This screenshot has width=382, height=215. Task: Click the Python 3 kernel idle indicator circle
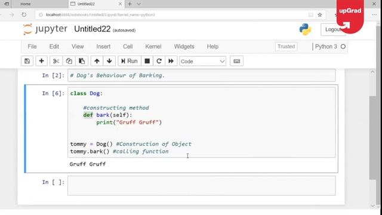[343, 47]
